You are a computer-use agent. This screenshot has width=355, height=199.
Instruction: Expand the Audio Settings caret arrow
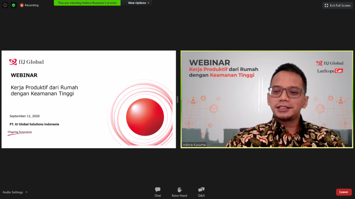point(27,192)
